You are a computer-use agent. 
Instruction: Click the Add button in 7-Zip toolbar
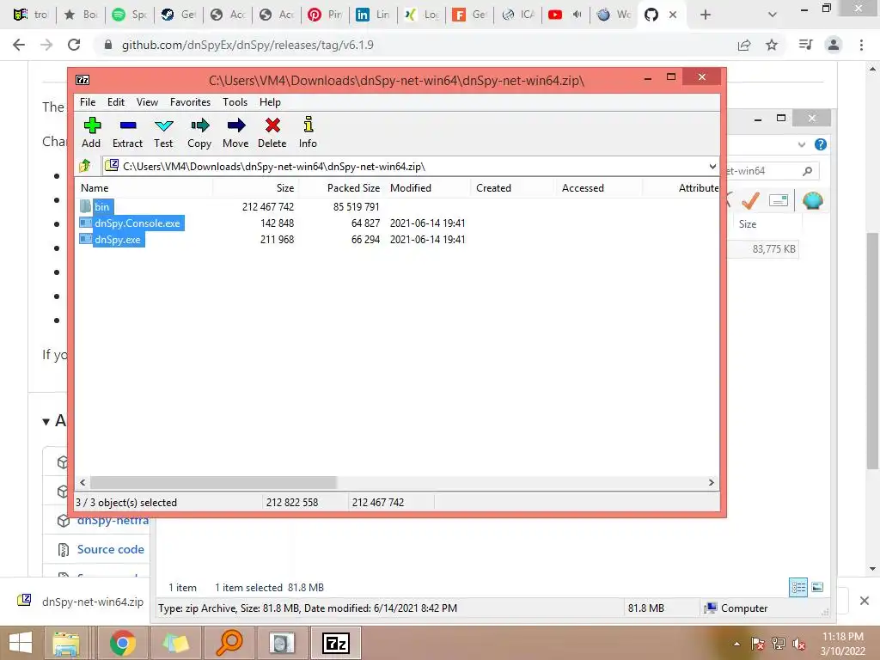coord(91,133)
